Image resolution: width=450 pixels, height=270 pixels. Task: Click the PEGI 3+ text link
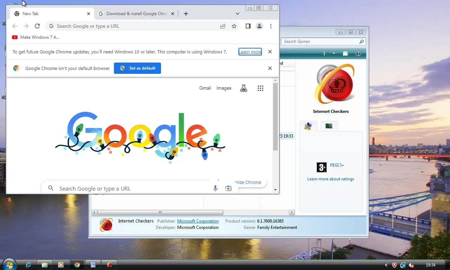click(x=337, y=165)
